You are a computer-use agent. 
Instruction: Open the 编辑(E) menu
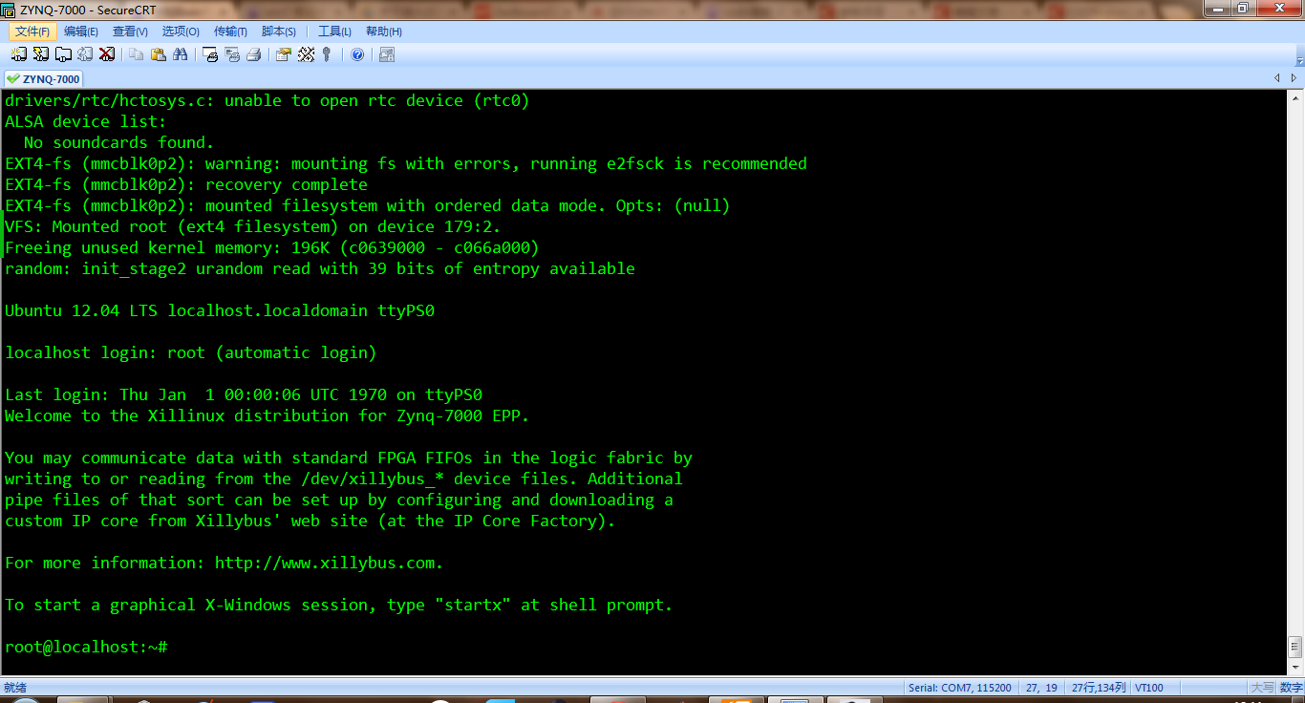(81, 32)
